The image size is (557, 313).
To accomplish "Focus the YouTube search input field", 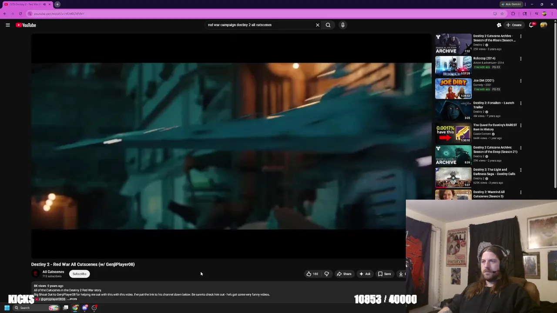I will click(x=260, y=25).
